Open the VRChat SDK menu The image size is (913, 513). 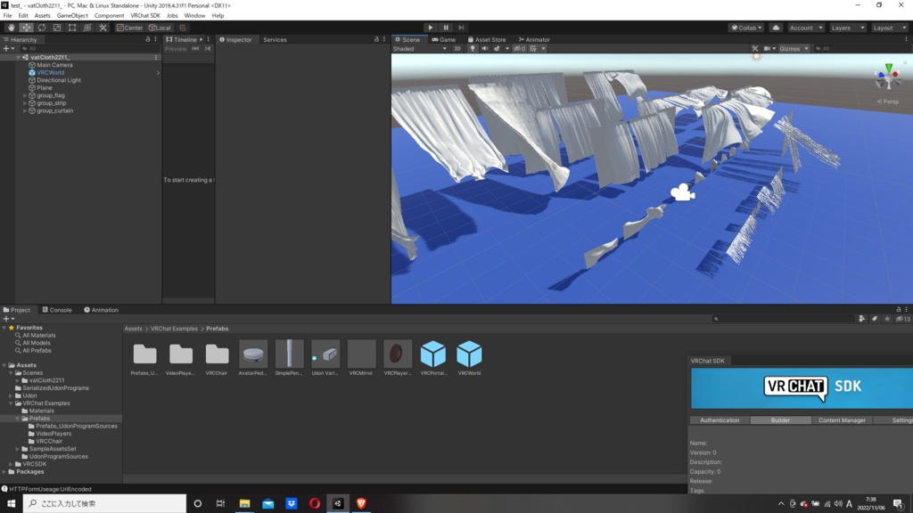coord(145,16)
